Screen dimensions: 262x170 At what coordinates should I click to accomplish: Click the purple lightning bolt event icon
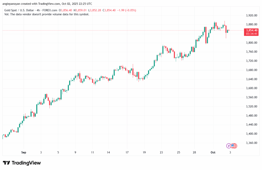click(229, 146)
